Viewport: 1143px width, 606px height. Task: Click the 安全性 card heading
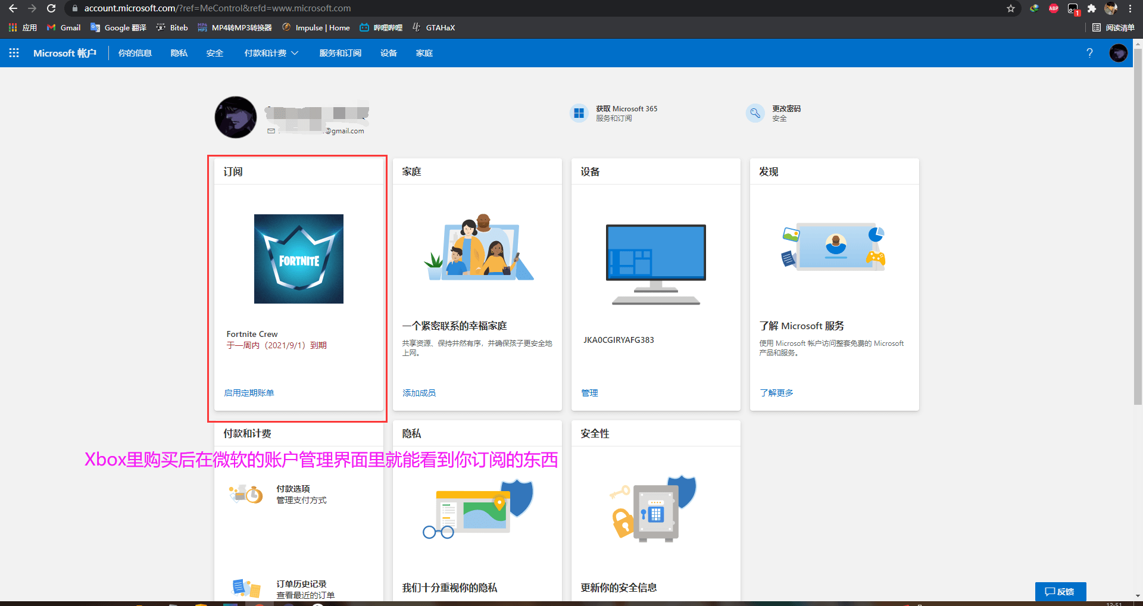[x=595, y=433]
